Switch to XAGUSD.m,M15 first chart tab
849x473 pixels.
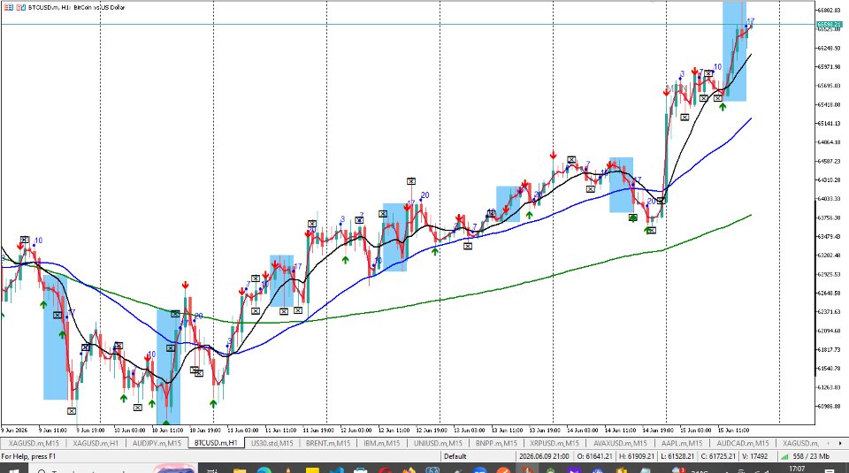[x=34, y=443]
